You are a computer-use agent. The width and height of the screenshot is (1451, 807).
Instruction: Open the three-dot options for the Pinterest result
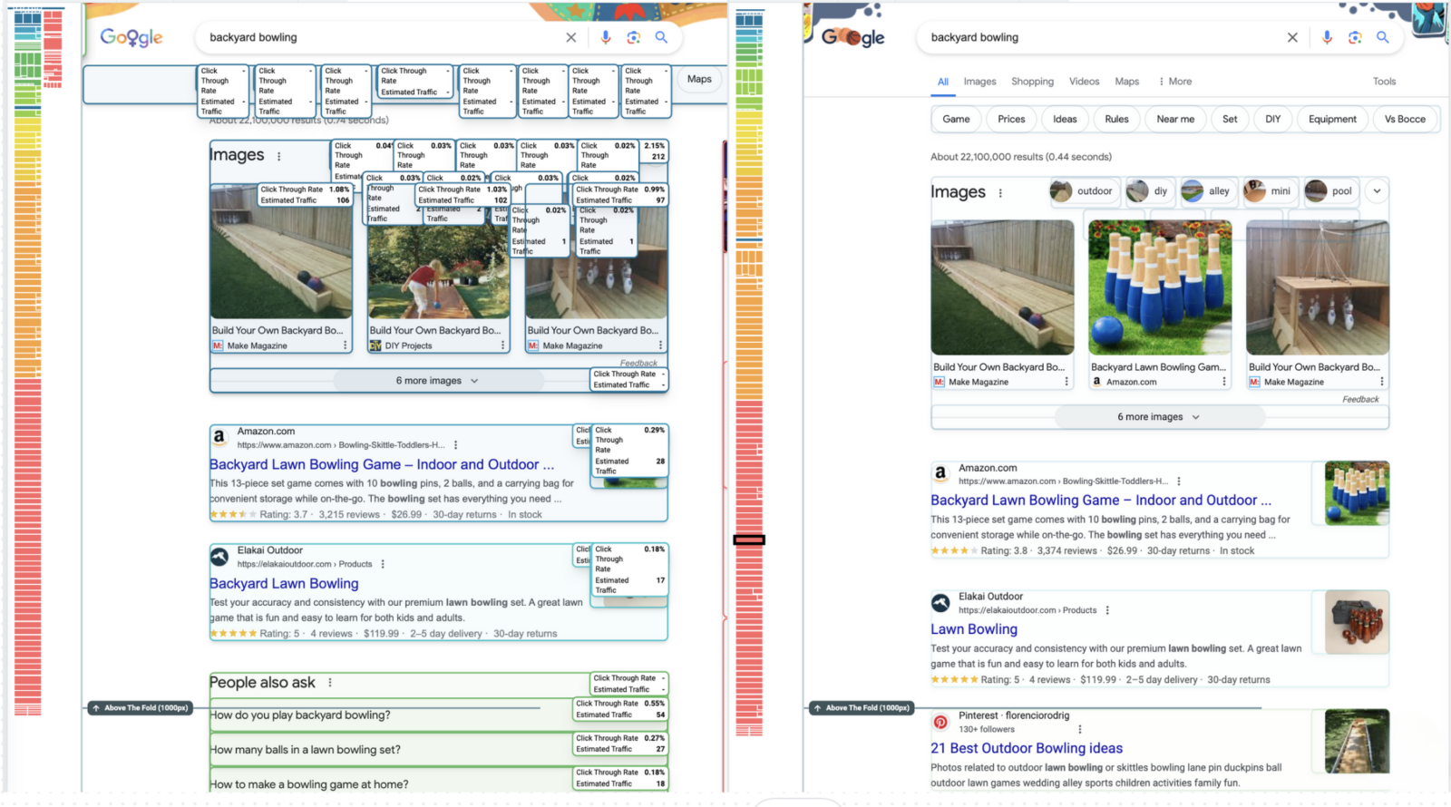[x=1079, y=729]
